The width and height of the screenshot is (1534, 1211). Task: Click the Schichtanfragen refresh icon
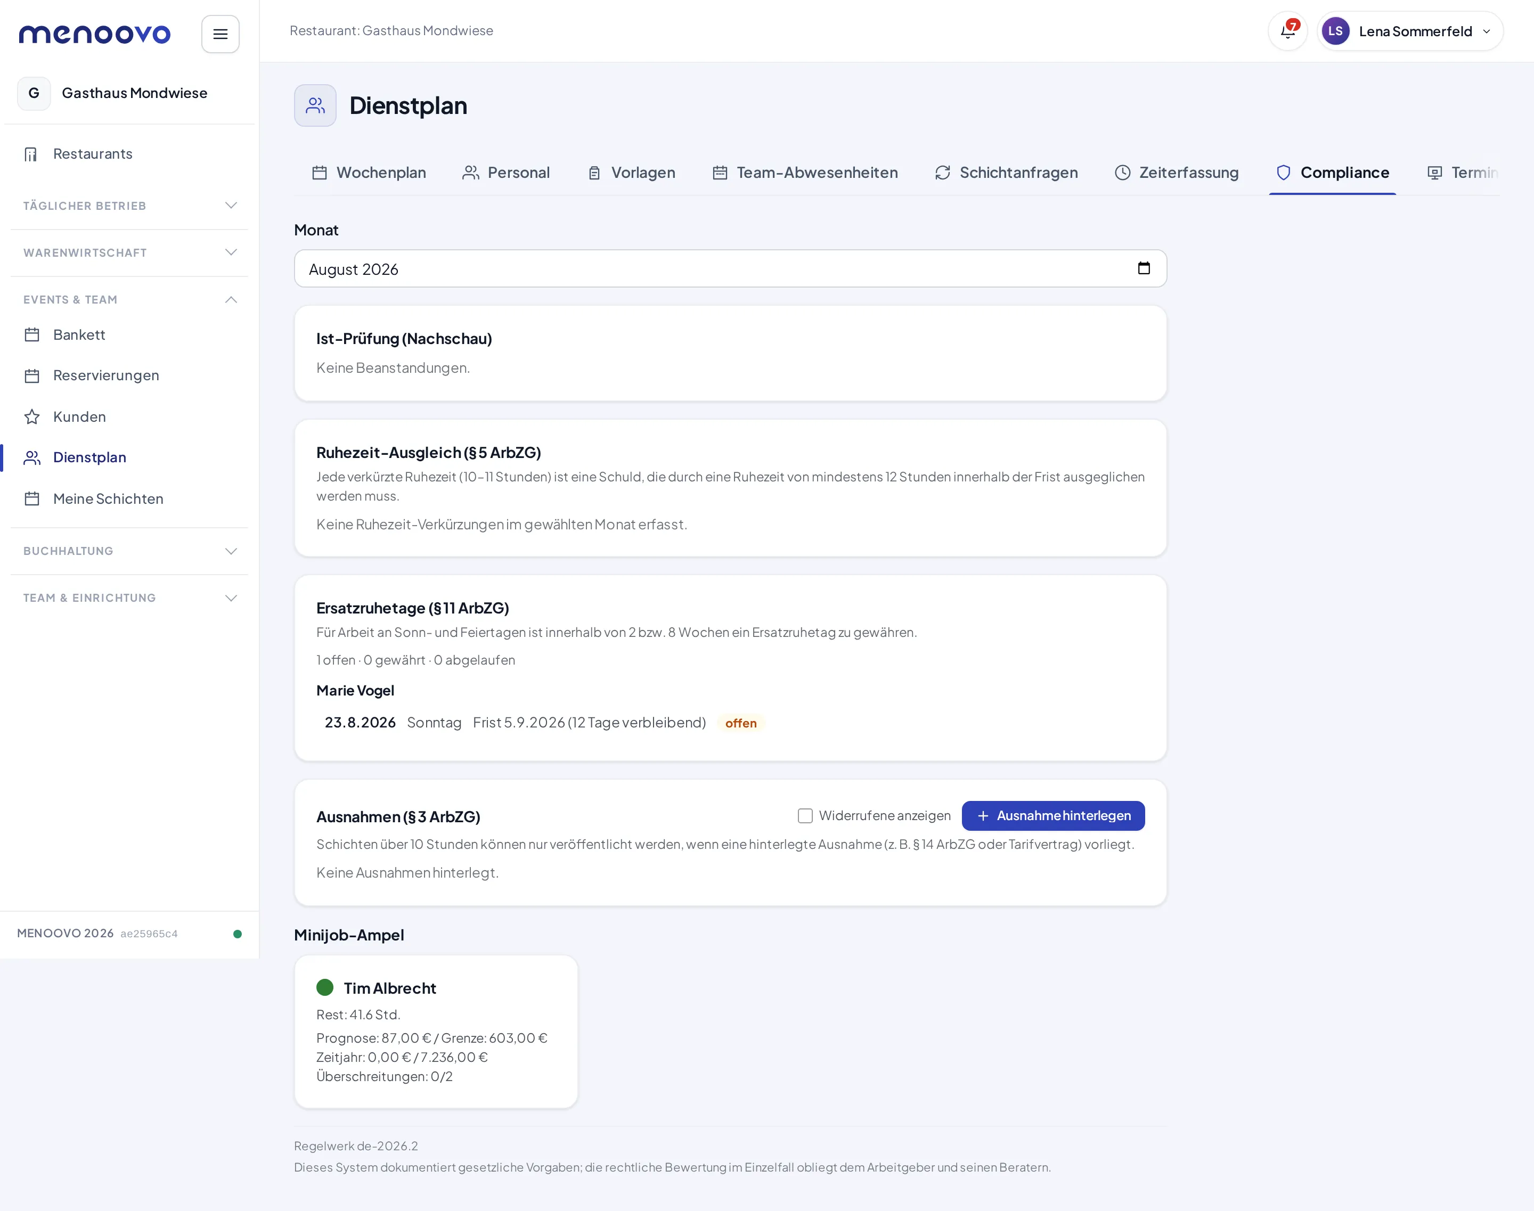(943, 173)
